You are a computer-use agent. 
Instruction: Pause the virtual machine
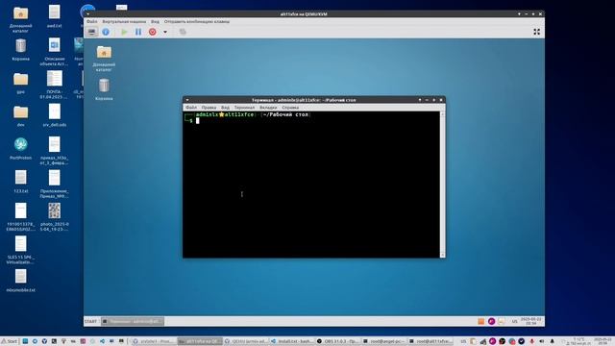click(138, 32)
